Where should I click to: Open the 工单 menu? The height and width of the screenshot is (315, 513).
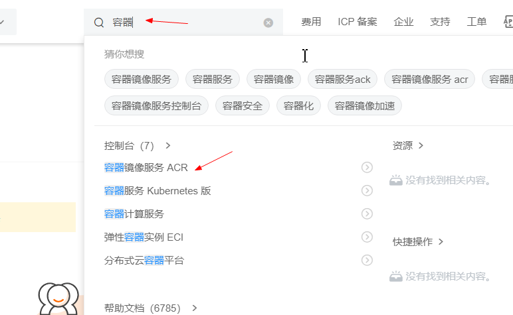click(x=476, y=22)
